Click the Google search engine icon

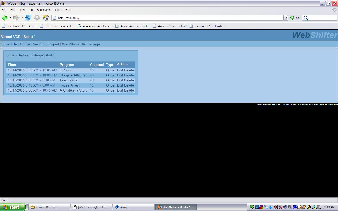306,18
